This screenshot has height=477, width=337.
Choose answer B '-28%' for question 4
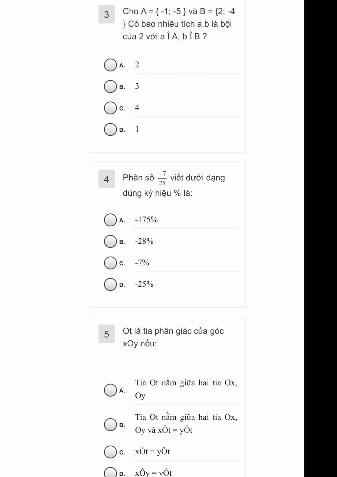[x=110, y=241]
